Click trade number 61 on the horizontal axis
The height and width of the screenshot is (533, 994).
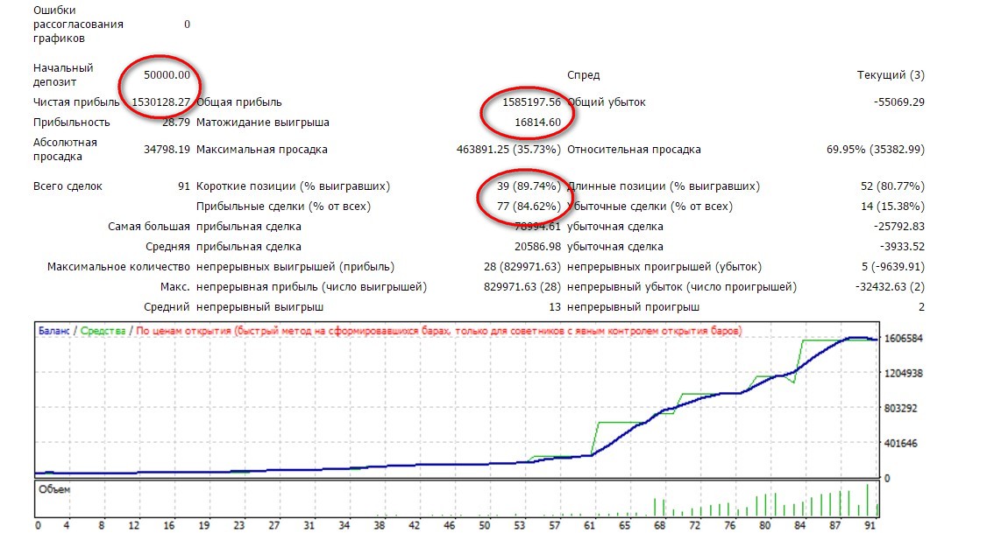(x=587, y=526)
